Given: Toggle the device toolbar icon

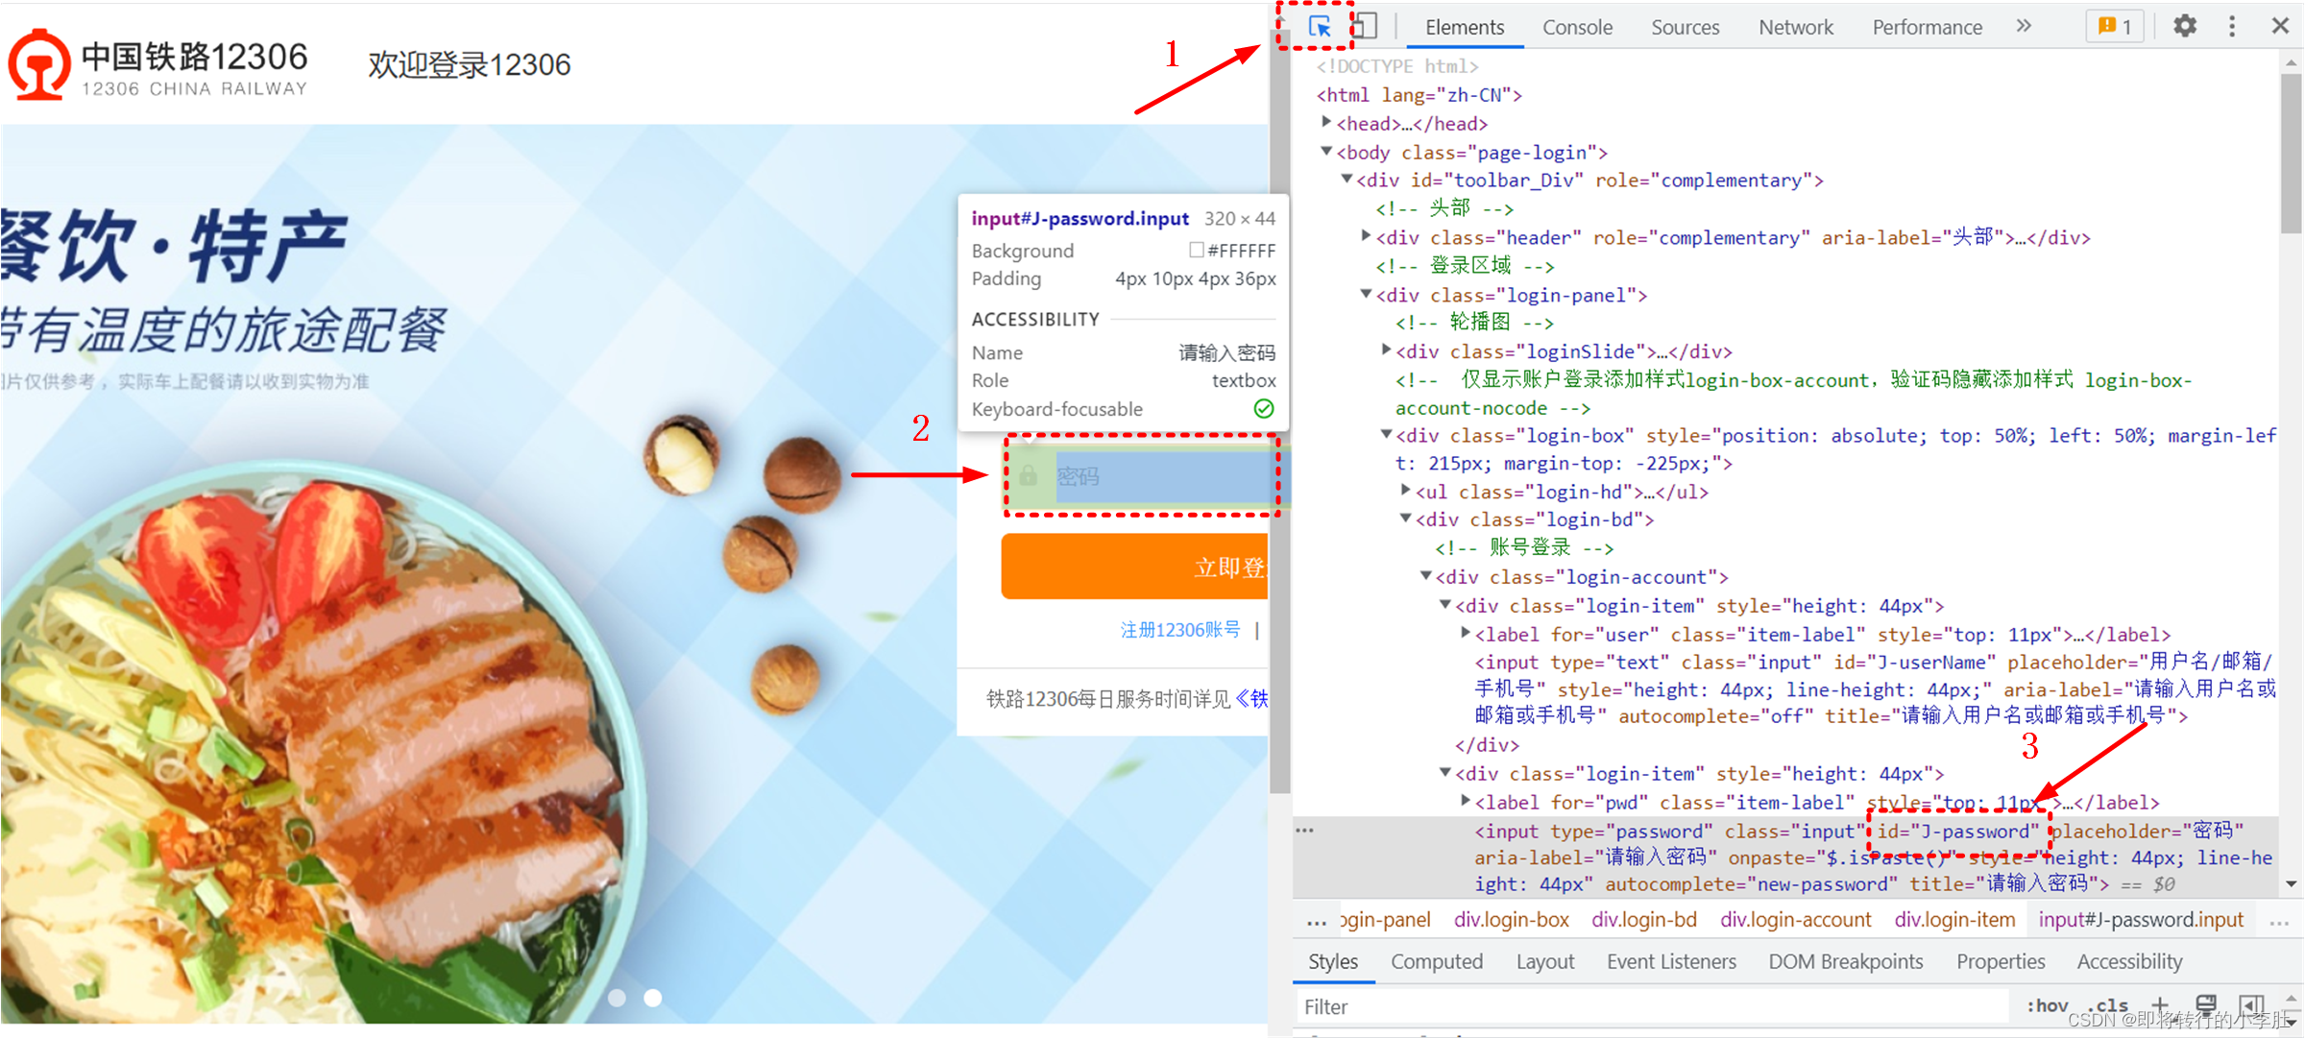Looking at the screenshot, I should 1365,26.
